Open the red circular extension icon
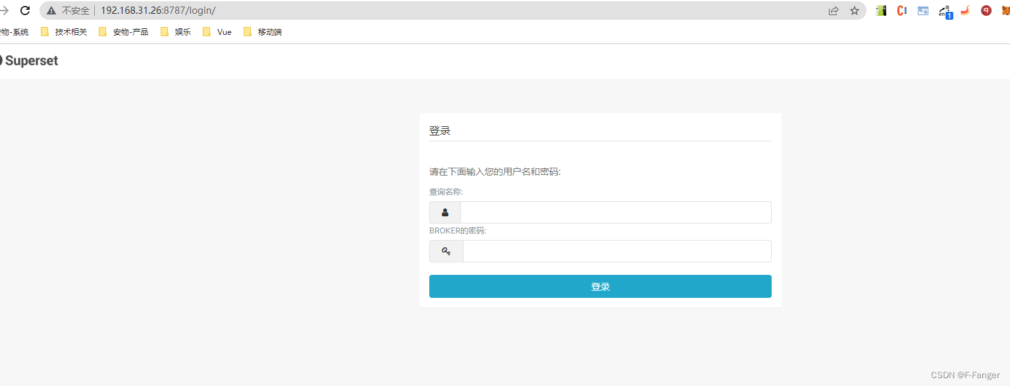This screenshot has width=1010, height=386. 986,11
